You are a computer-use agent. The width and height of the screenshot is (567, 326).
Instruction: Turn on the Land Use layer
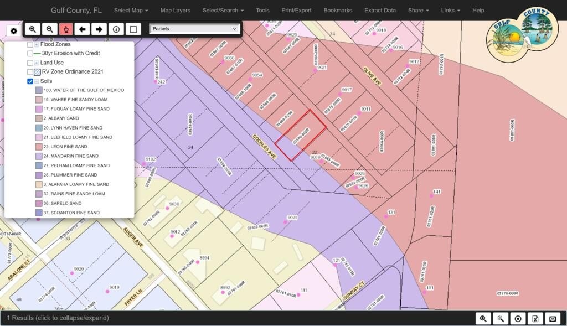tap(30, 63)
